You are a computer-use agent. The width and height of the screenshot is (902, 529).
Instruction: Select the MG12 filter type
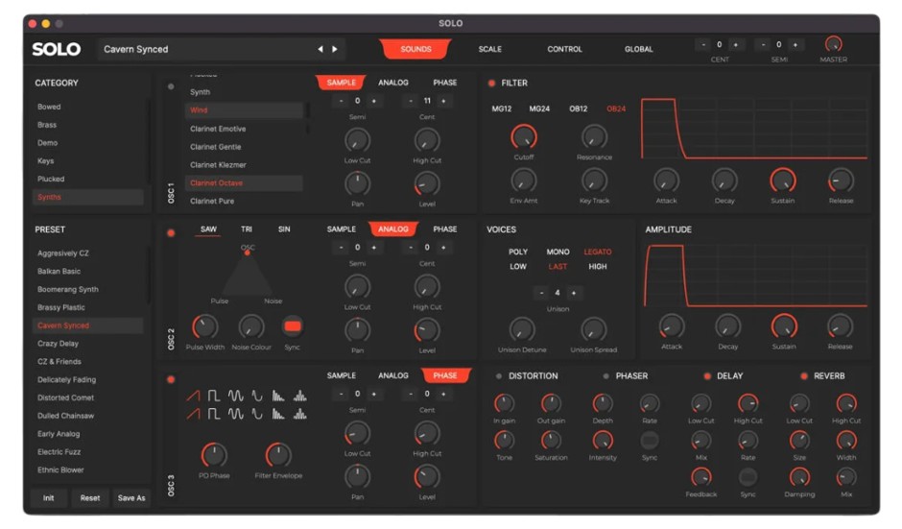tap(502, 108)
